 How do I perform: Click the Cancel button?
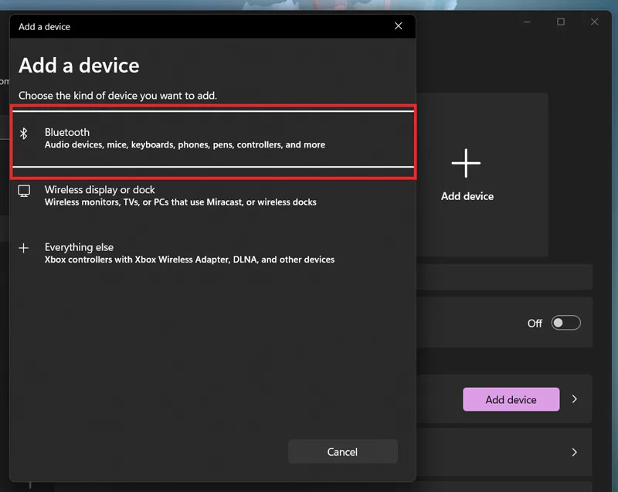tap(342, 451)
